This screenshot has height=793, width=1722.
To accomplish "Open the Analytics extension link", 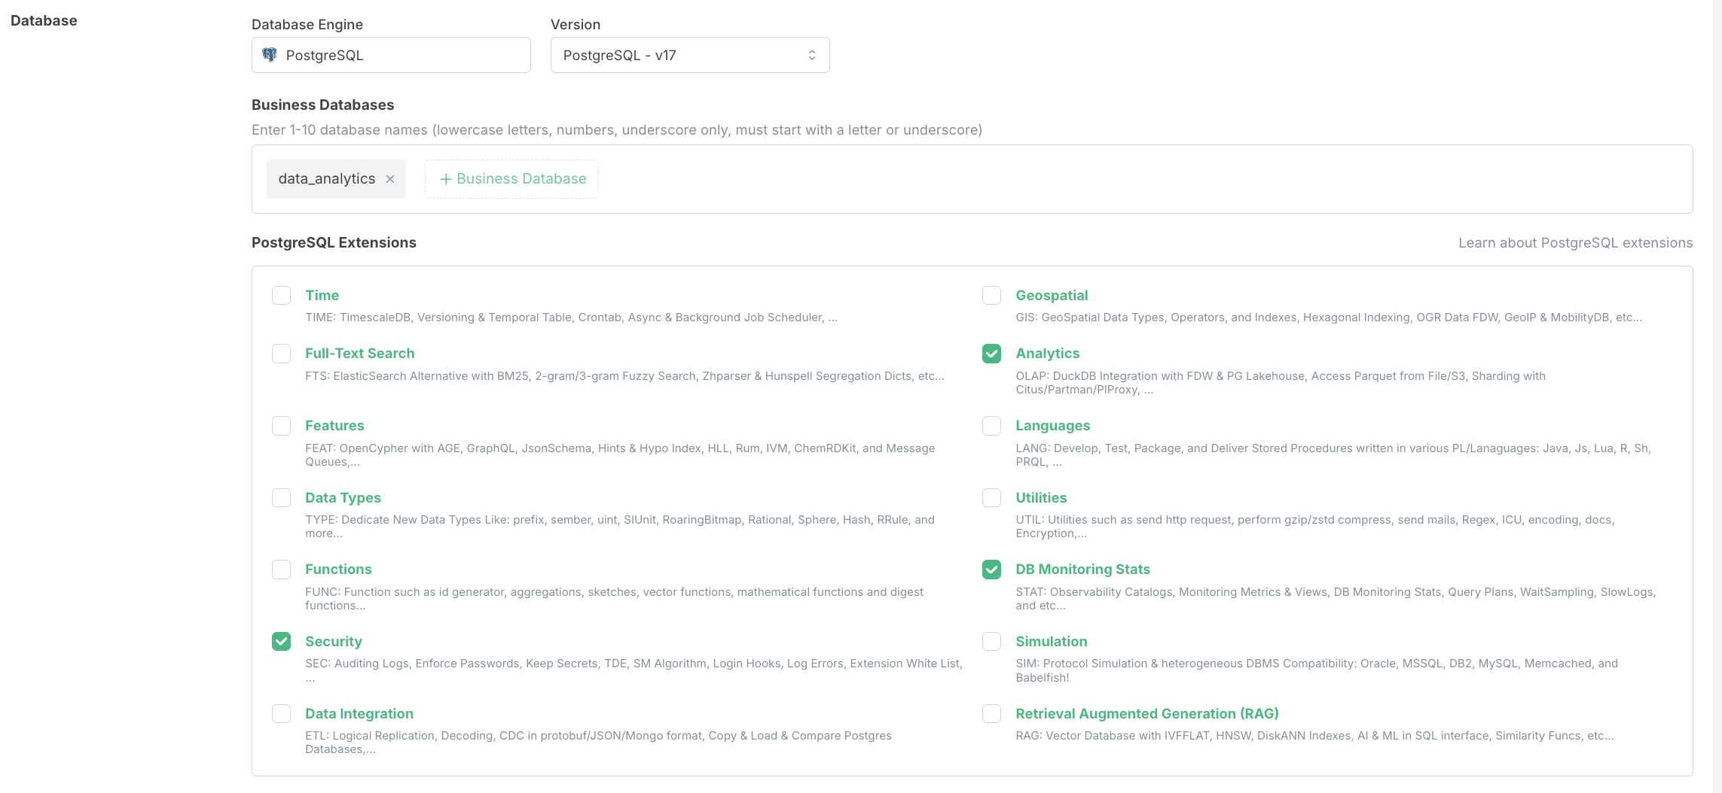I will (x=1047, y=354).
